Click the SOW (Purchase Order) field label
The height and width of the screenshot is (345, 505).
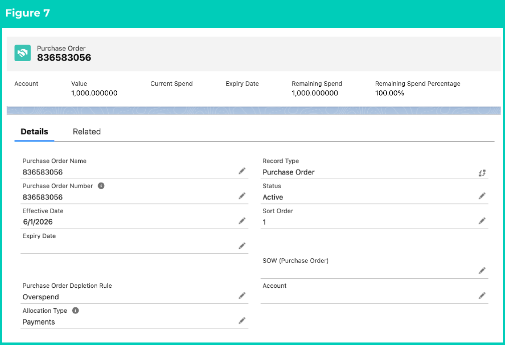296,261
